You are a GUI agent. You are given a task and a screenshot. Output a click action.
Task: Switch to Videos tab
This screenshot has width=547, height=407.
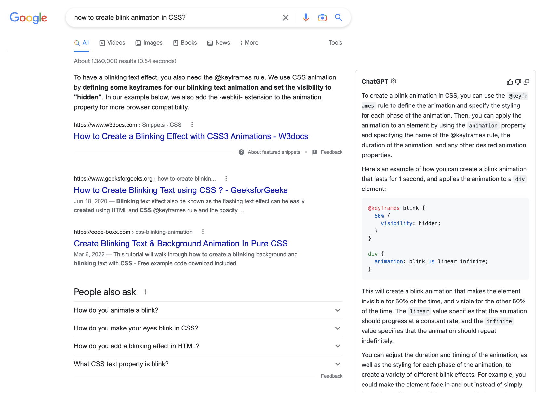(x=112, y=43)
